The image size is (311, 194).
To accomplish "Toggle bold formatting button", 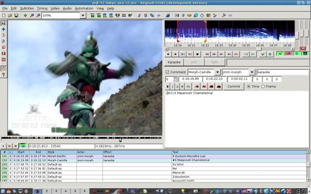I will [x=168, y=87].
